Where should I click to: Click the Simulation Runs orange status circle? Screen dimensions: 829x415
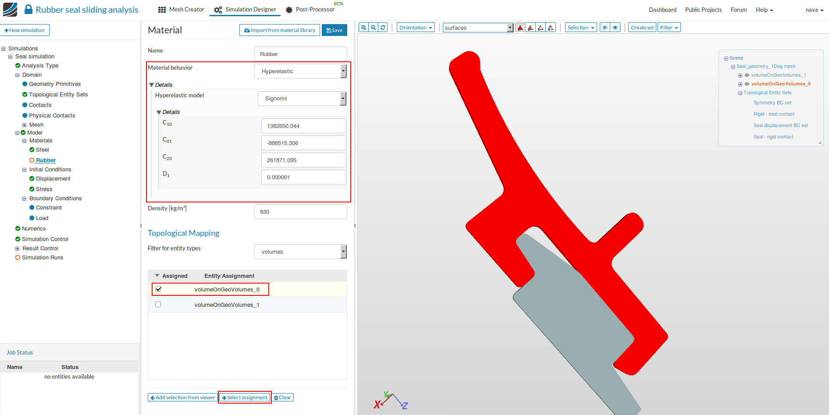click(18, 258)
